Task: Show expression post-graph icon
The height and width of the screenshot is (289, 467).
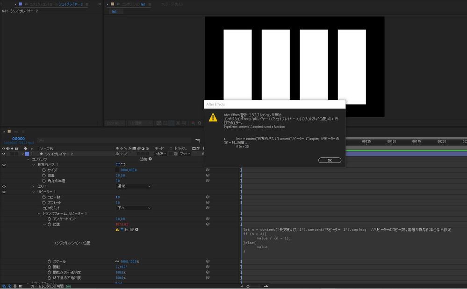Action: click(127, 230)
